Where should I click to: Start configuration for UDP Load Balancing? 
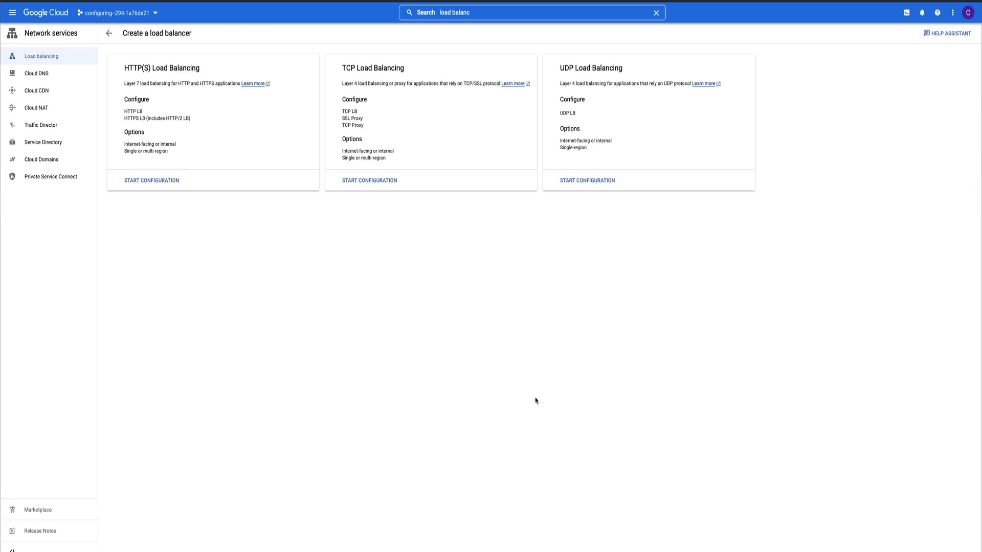pos(587,180)
